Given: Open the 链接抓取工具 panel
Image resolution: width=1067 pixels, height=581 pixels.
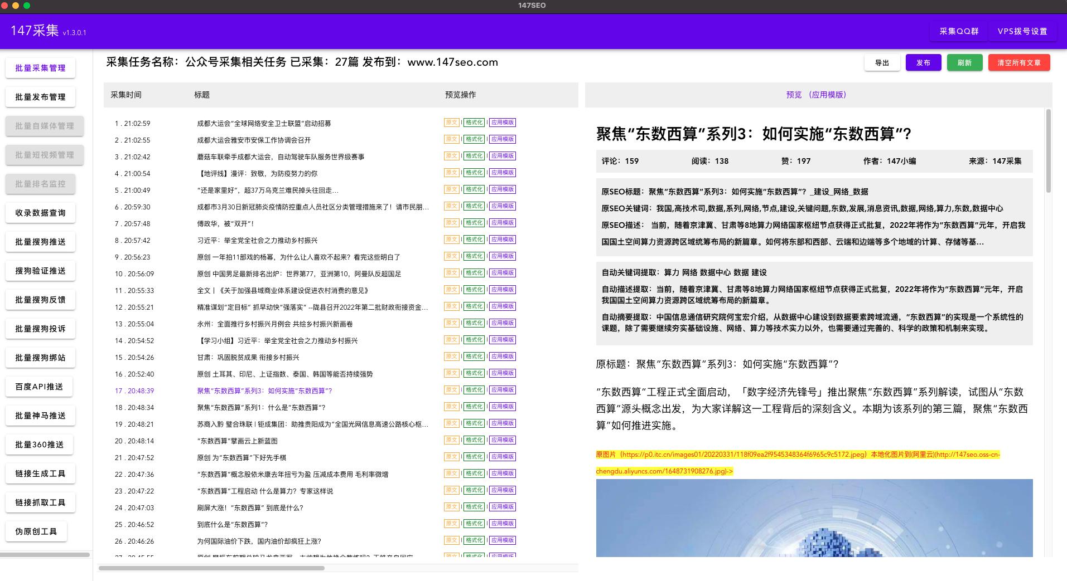Looking at the screenshot, I should (40, 502).
